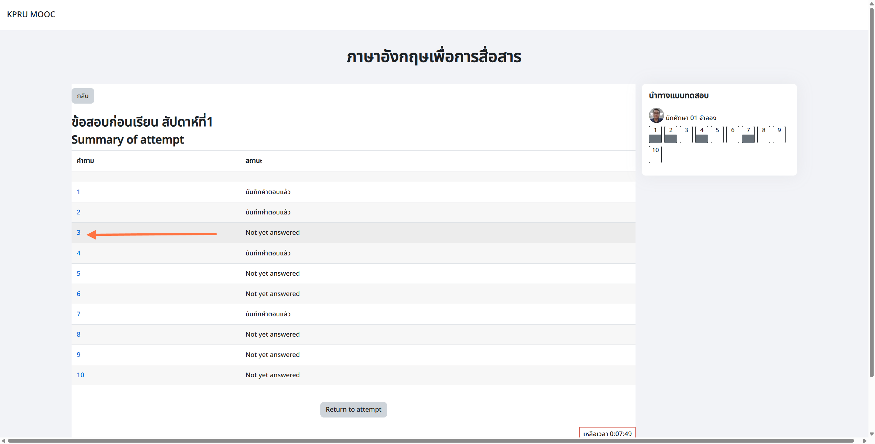Screen dimensions: 875x444
Task: Jump to question 4 in quiz navigation box
Action: [702, 135]
